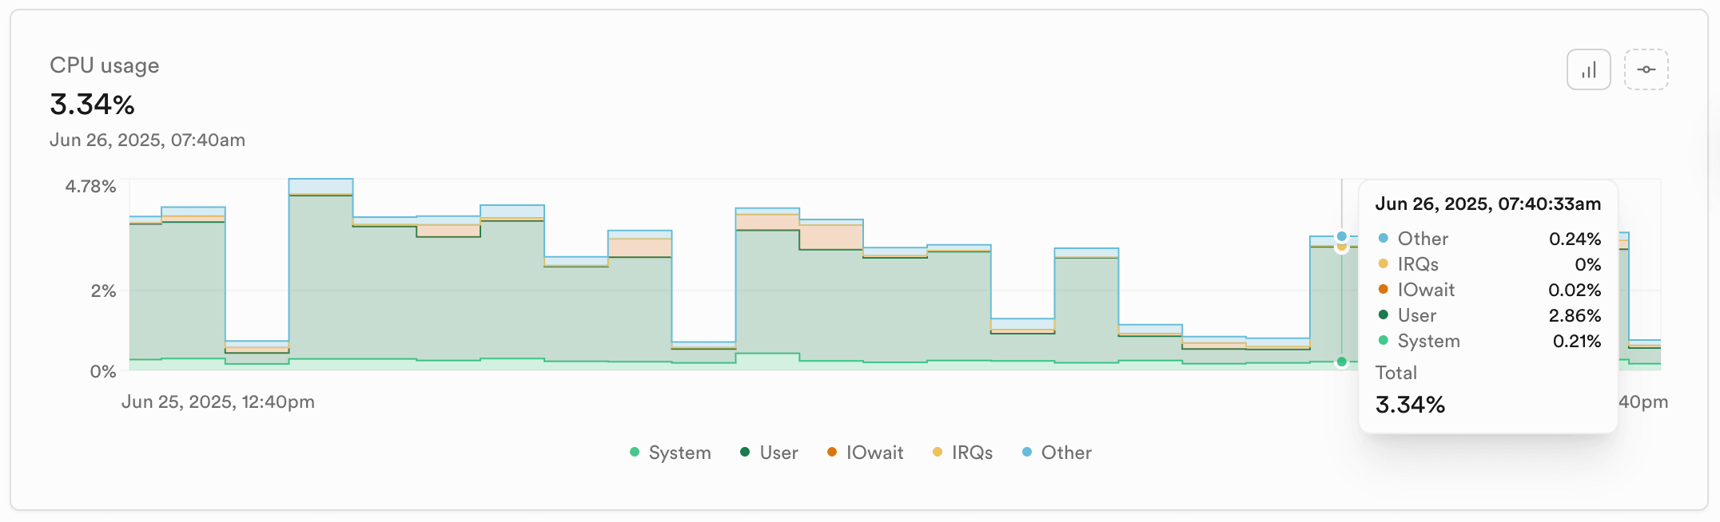
Task: Click the Other hover marker on the chart
Action: point(1342,235)
